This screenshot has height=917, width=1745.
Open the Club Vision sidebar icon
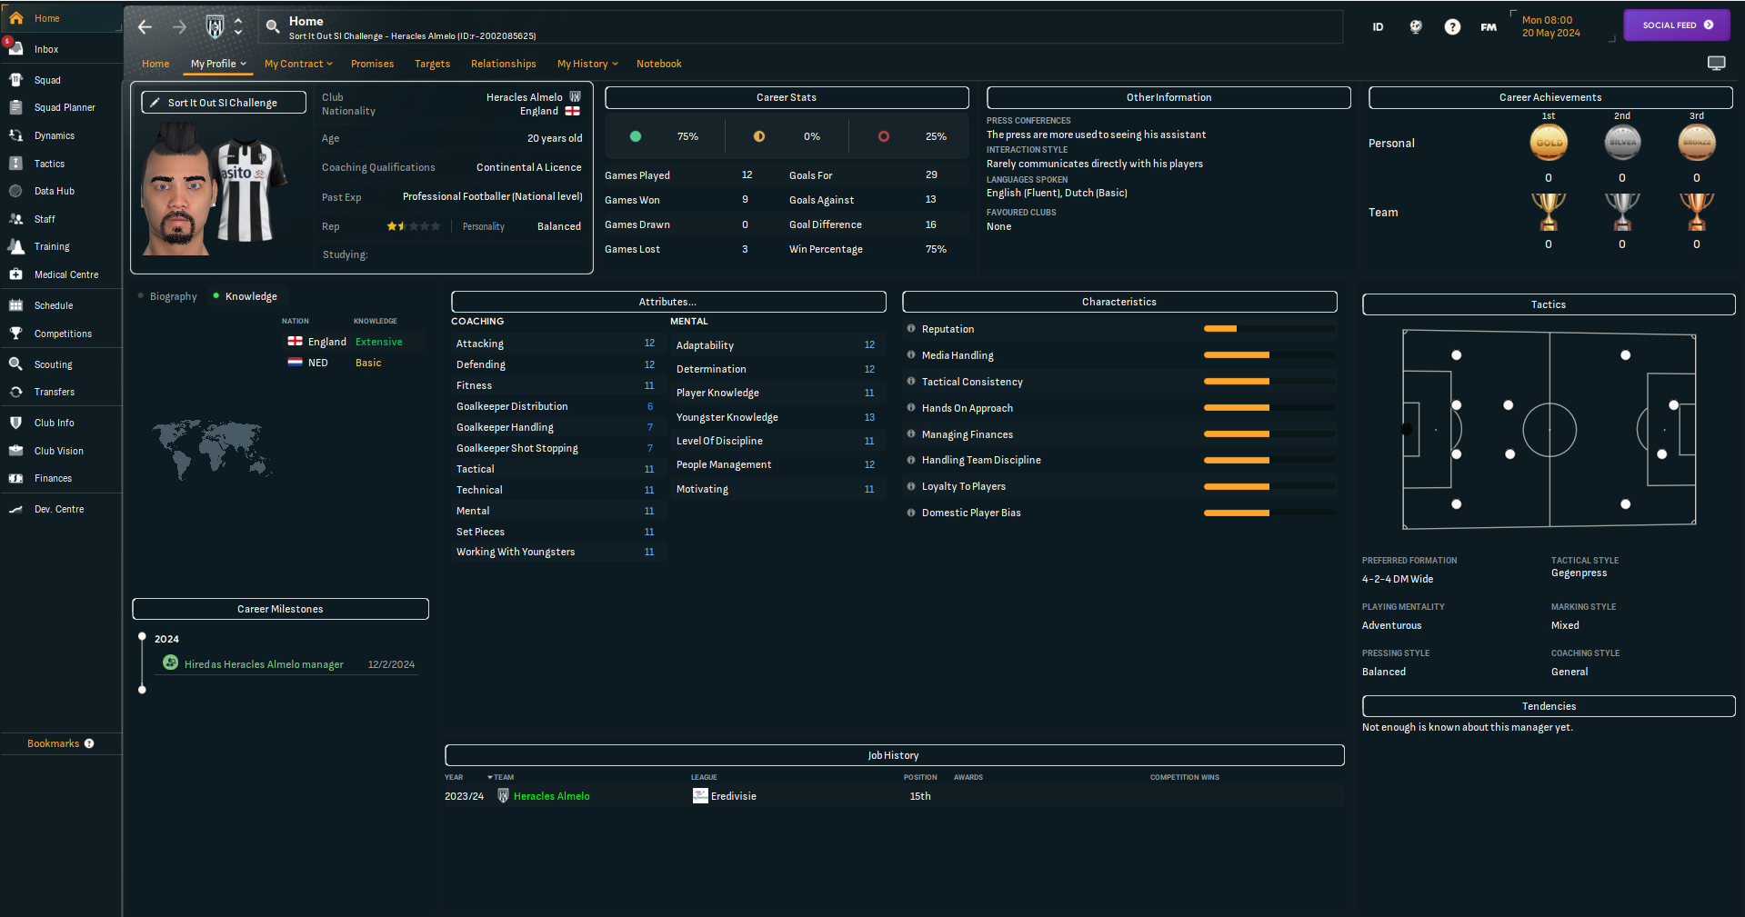point(16,451)
